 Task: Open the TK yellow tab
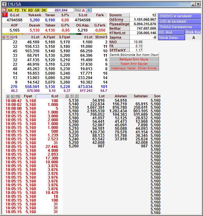24,10
